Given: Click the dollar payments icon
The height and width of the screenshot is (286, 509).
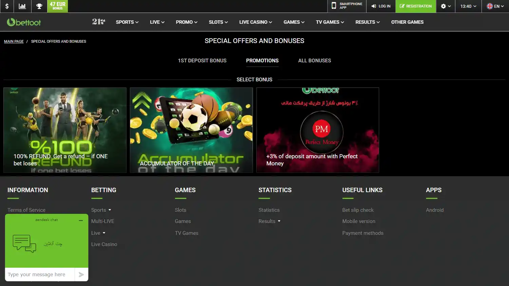Looking at the screenshot, I should (x=7, y=6).
